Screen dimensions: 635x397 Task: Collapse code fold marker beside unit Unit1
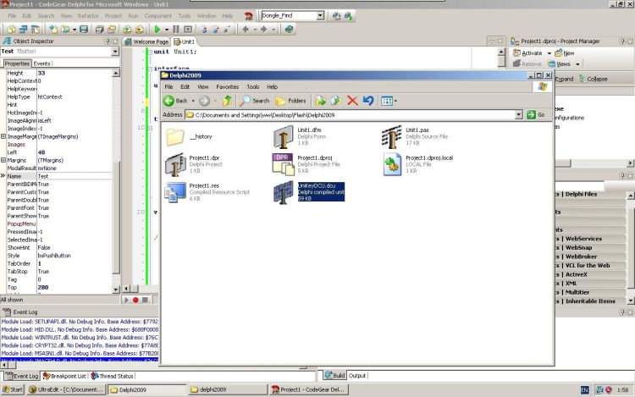(150, 52)
